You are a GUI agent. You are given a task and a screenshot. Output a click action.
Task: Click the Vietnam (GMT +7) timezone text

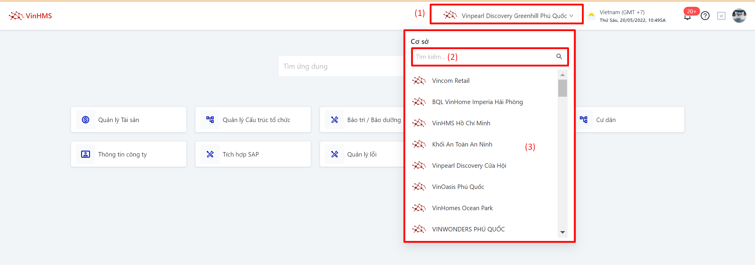point(622,12)
